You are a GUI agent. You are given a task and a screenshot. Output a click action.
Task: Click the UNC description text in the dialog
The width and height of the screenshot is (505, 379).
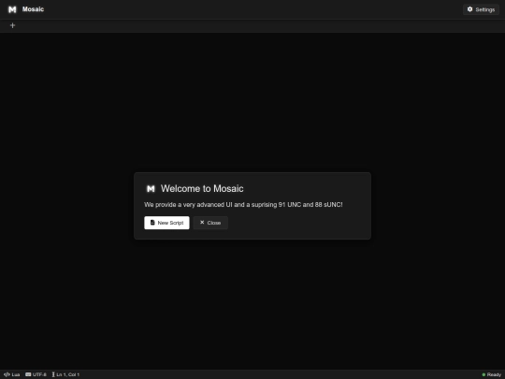(243, 205)
